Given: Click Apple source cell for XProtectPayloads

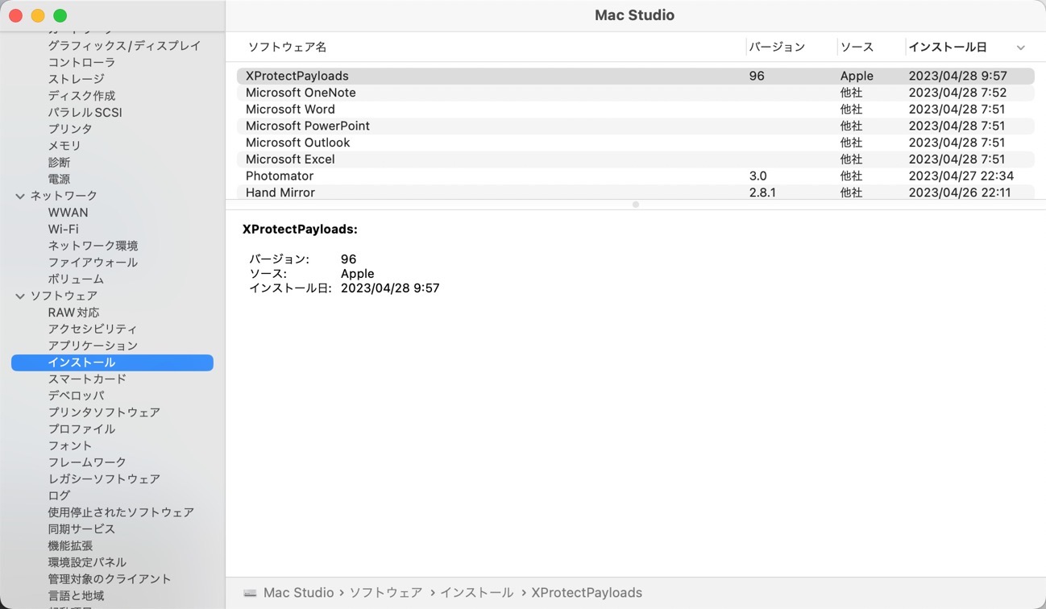Looking at the screenshot, I should pyautogui.click(x=857, y=76).
